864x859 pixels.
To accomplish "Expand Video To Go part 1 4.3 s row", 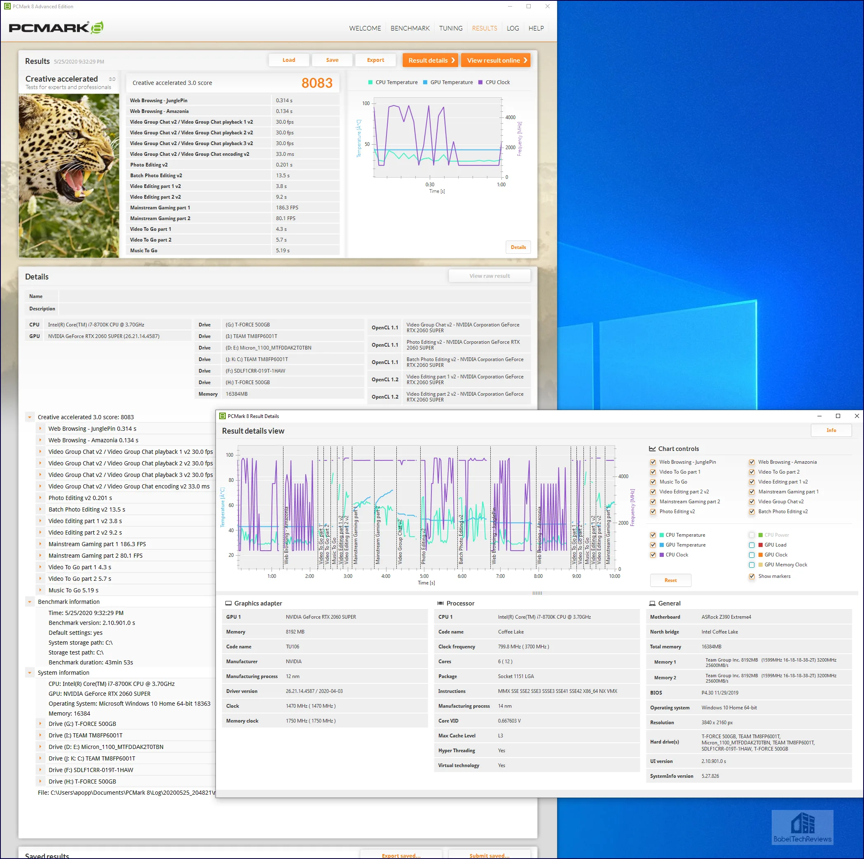I will [x=40, y=566].
